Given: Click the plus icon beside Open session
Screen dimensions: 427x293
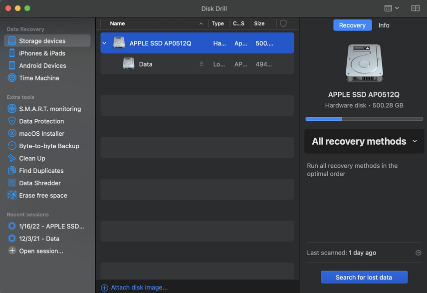Looking at the screenshot, I should [12, 251].
